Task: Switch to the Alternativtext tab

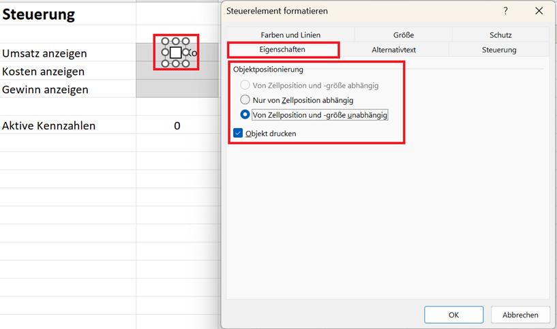Action: click(x=394, y=50)
